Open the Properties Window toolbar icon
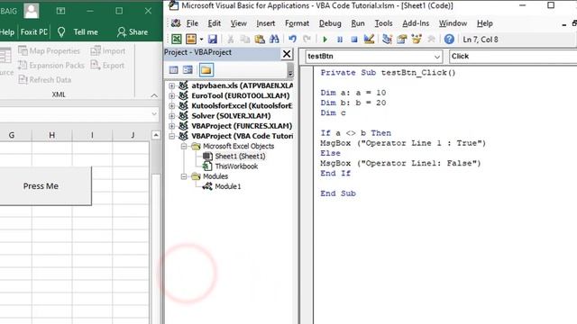 [x=401, y=39]
